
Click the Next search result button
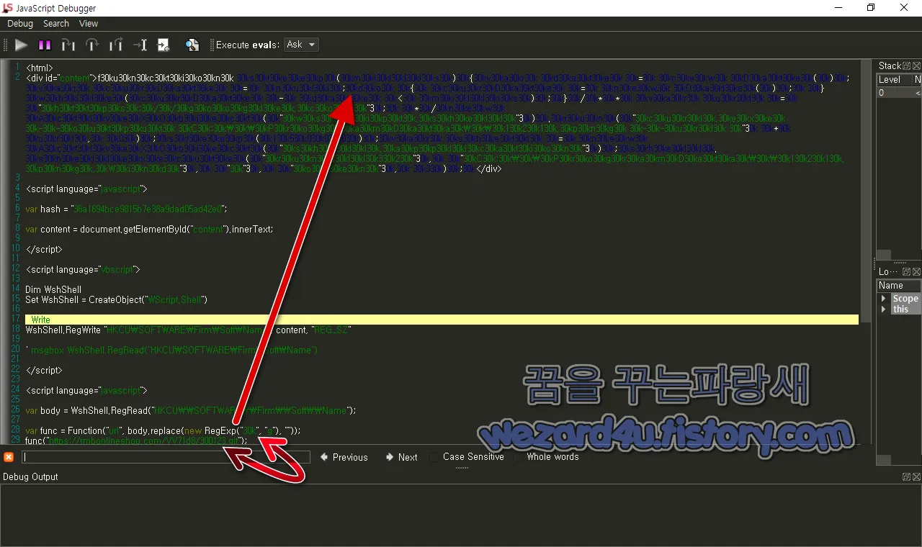tap(401, 457)
